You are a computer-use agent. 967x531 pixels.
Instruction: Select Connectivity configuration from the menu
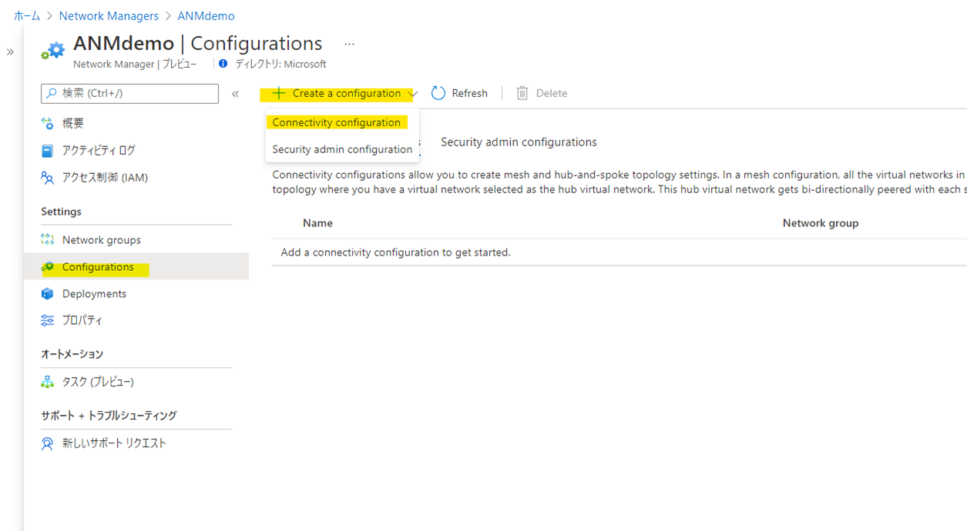pyautogui.click(x=336, y=122)
